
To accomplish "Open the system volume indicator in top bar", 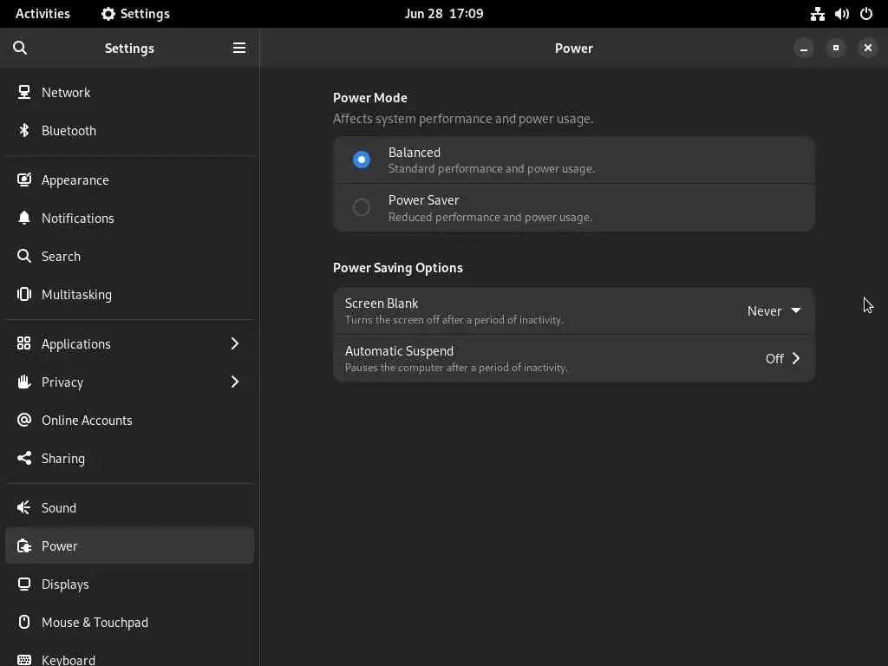I will pos(841,14).
